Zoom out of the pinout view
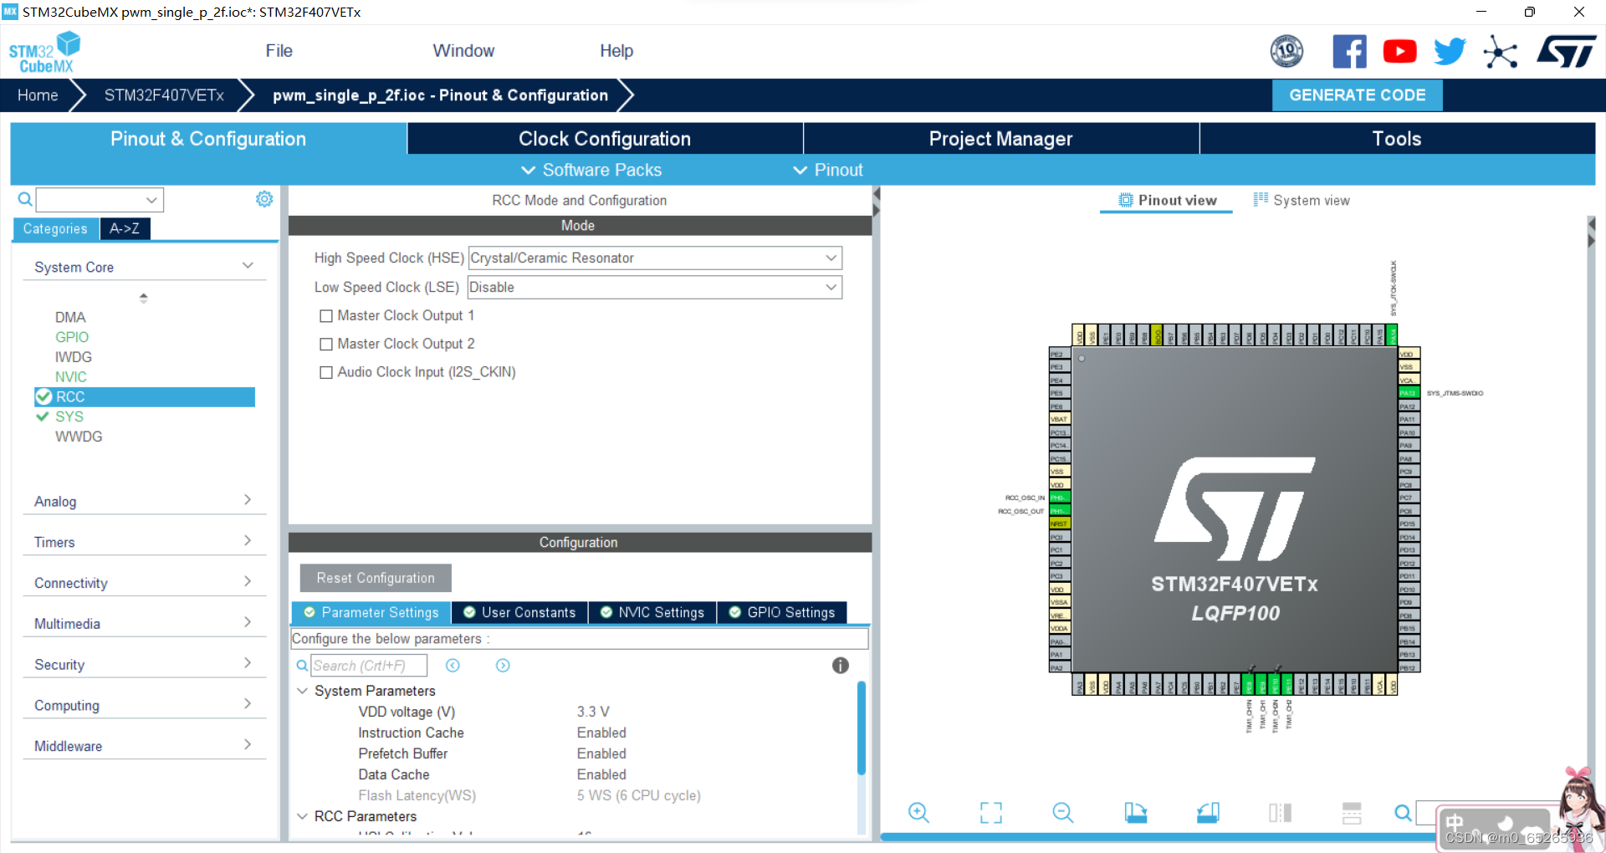 coord(1063,812)
